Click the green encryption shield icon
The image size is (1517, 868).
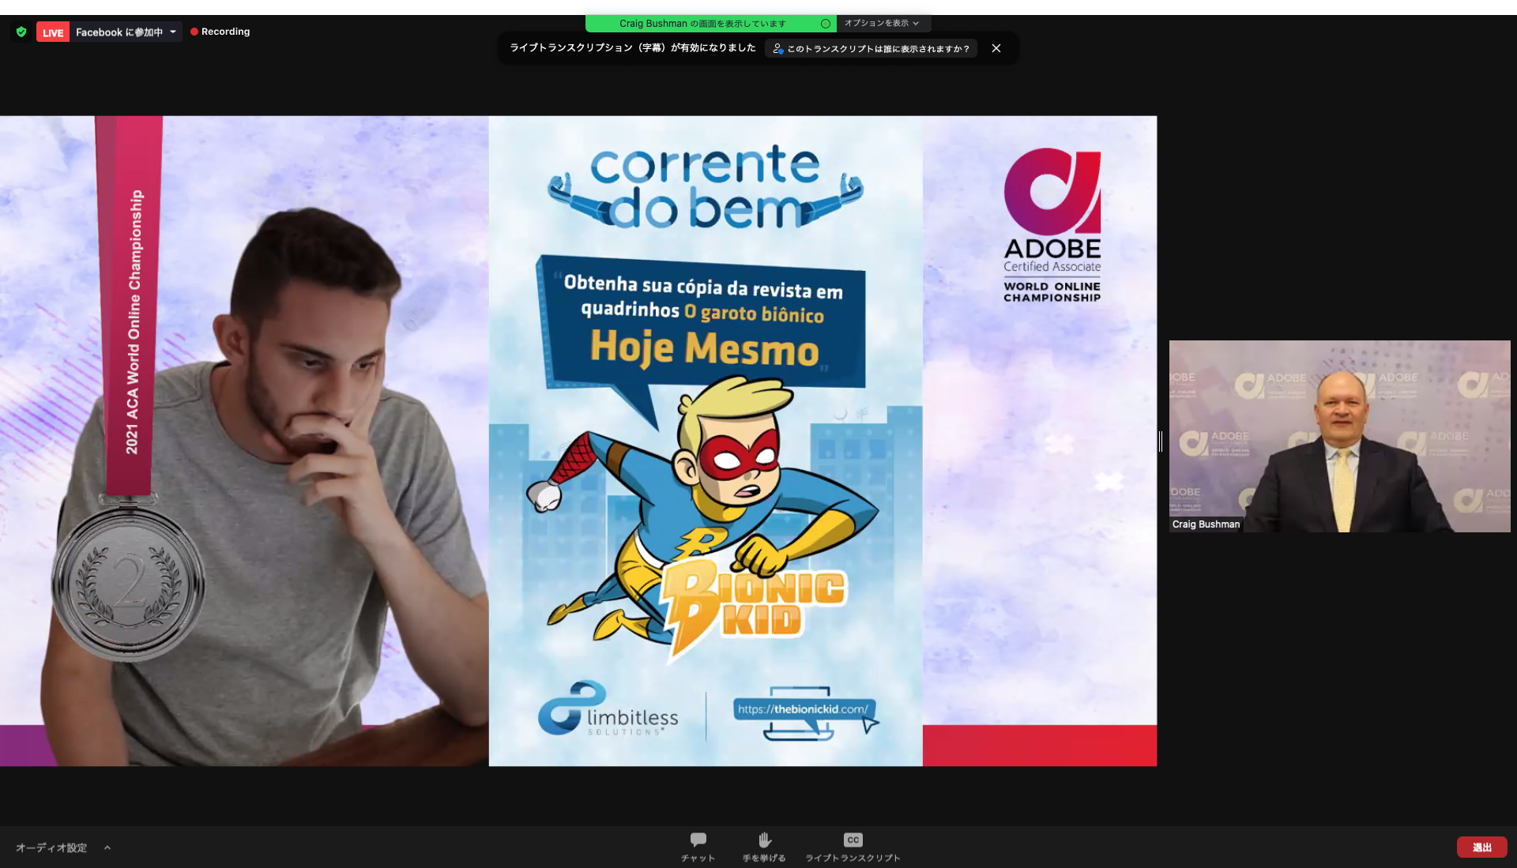[x=21, y=32]
